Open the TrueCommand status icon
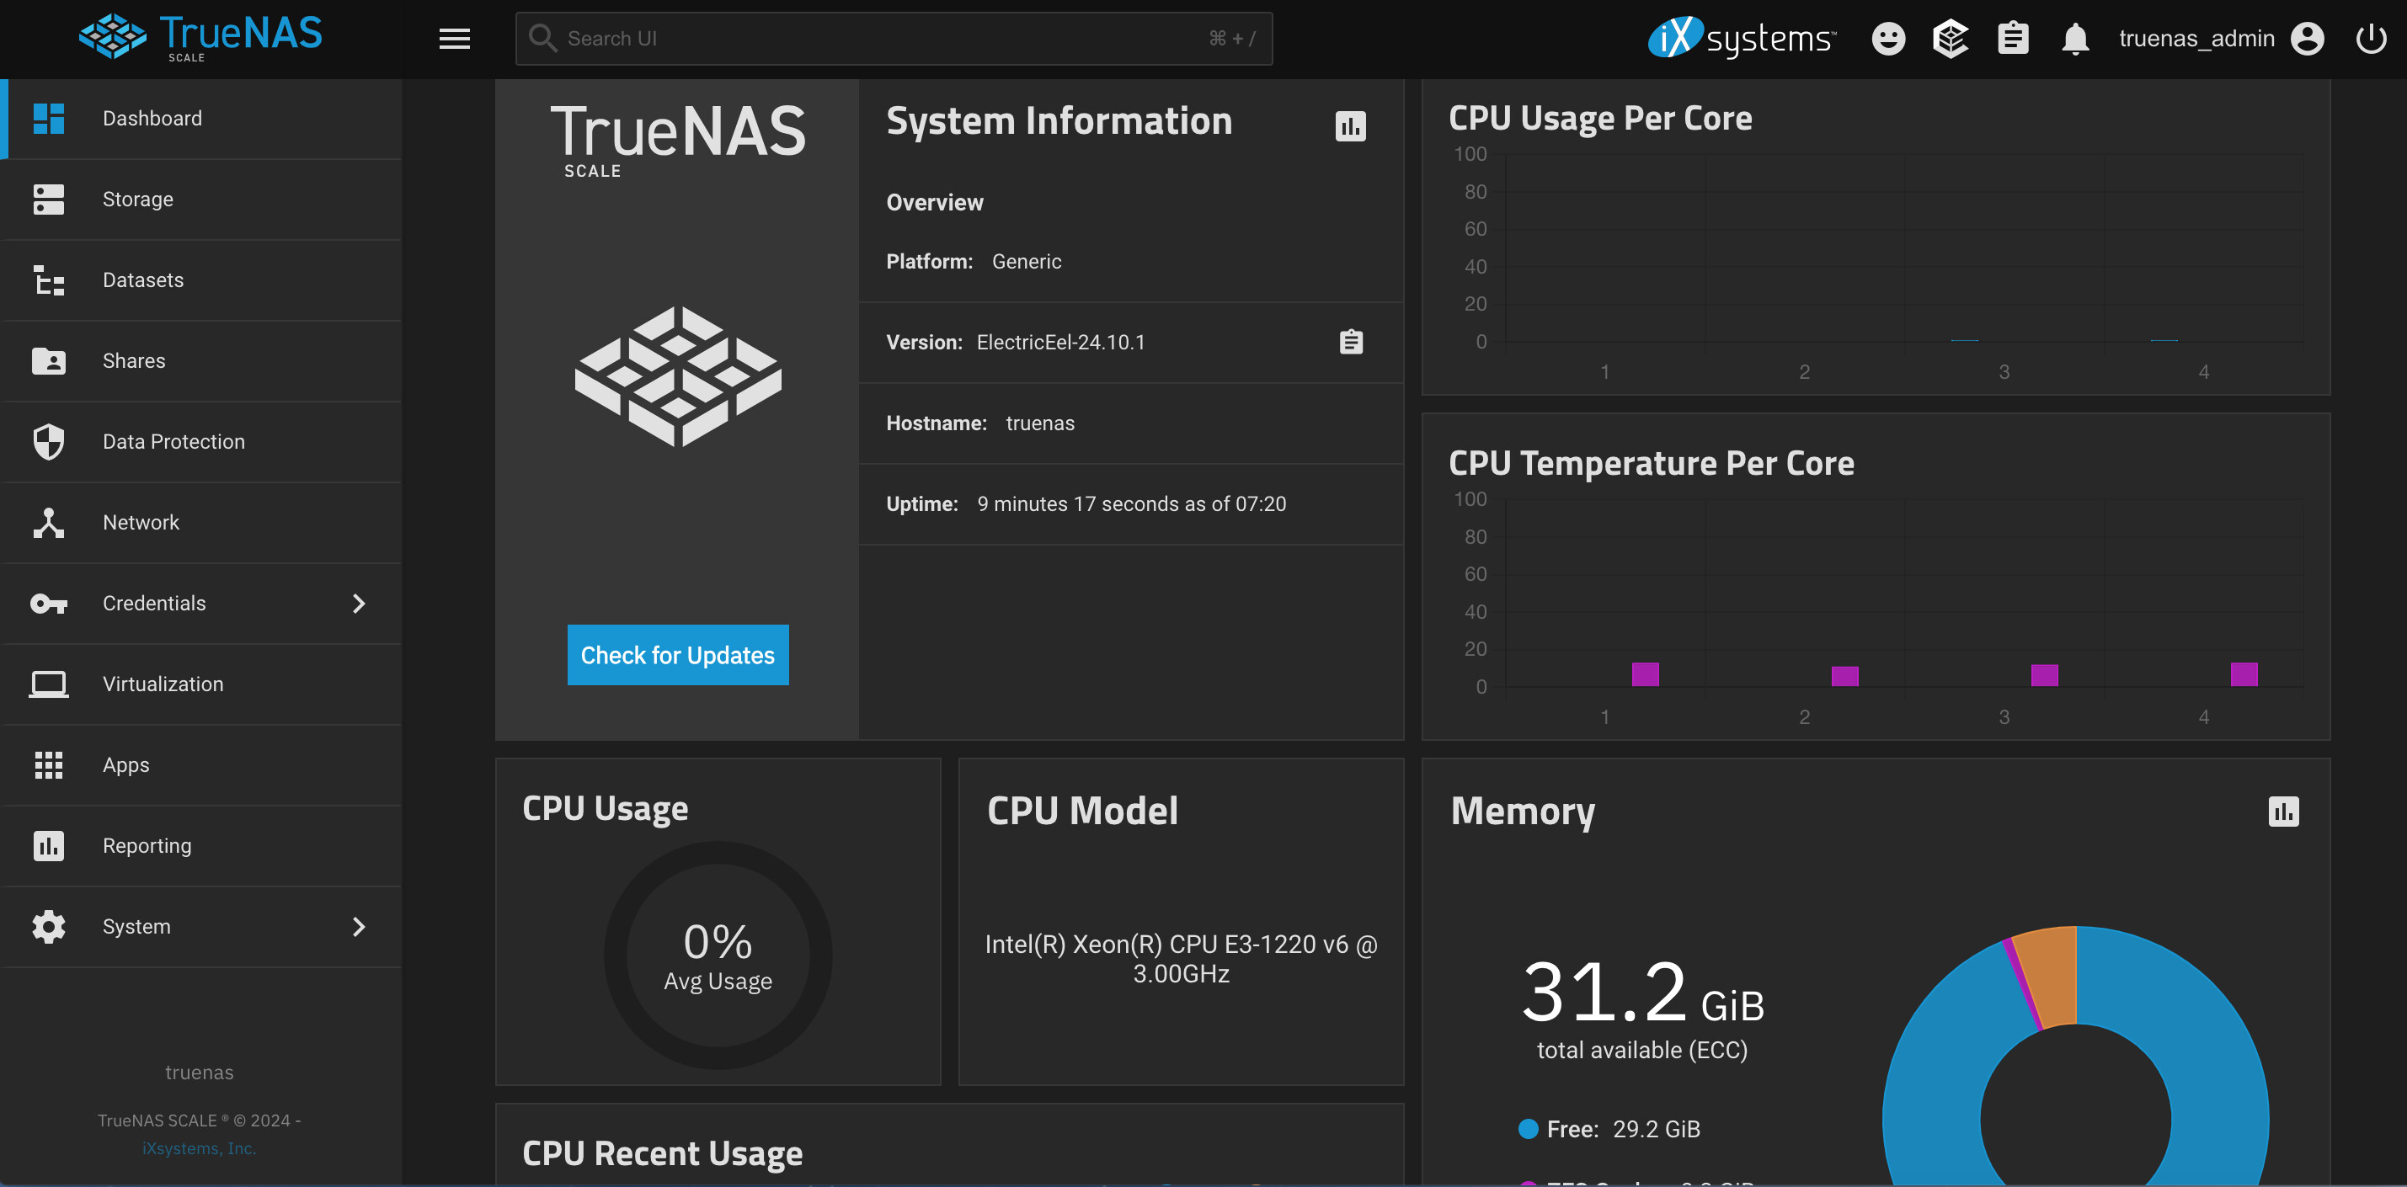The image size is (2407, 1187). [x=1950, y=38]
